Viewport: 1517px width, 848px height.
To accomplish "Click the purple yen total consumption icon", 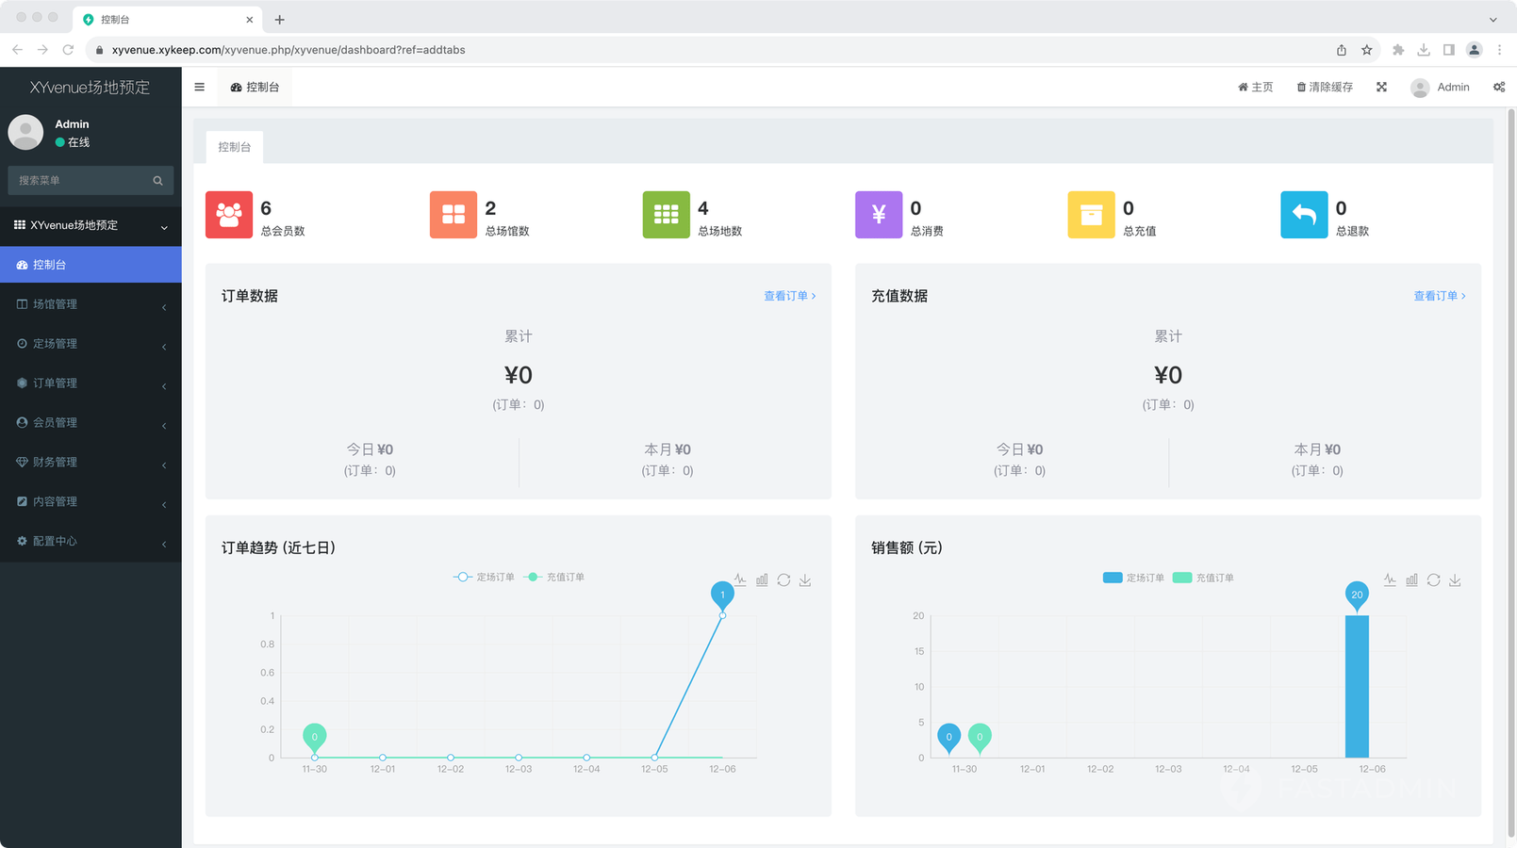I will (879, 215).
